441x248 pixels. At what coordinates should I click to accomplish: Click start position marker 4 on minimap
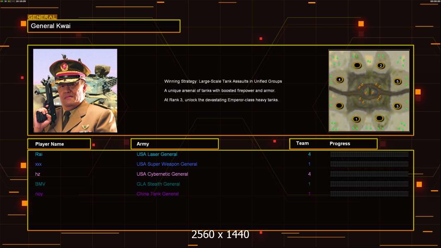[x=340, y=79]
